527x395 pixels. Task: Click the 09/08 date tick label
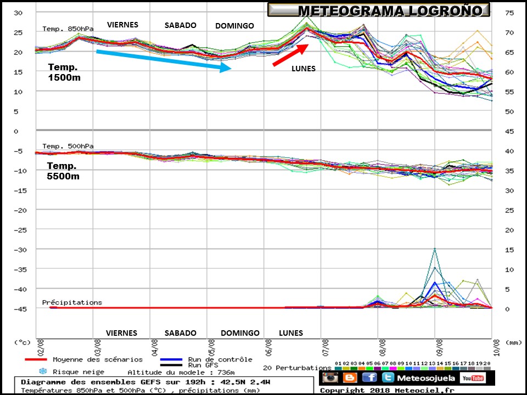(x=440, y=348)
